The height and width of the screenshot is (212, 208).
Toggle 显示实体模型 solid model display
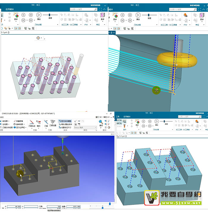(65, 121)
